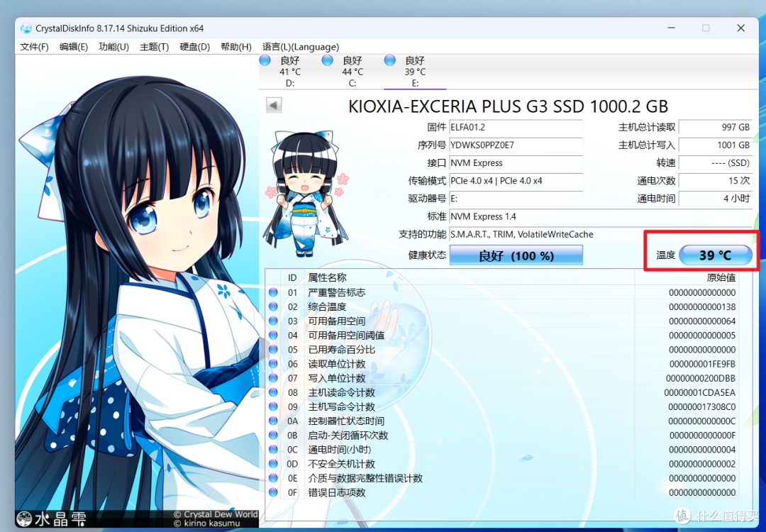Click the 良好 (100 %) health status button

tap(516, 255)
